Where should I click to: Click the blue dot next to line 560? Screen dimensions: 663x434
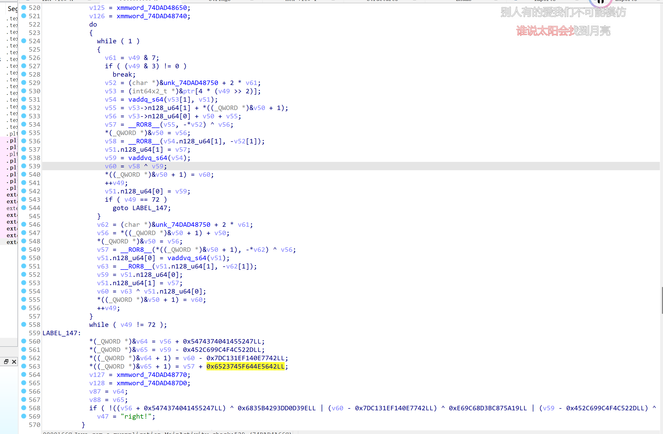point(24,341)
